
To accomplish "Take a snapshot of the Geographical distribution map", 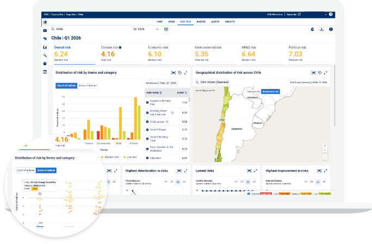I will 313,72.
